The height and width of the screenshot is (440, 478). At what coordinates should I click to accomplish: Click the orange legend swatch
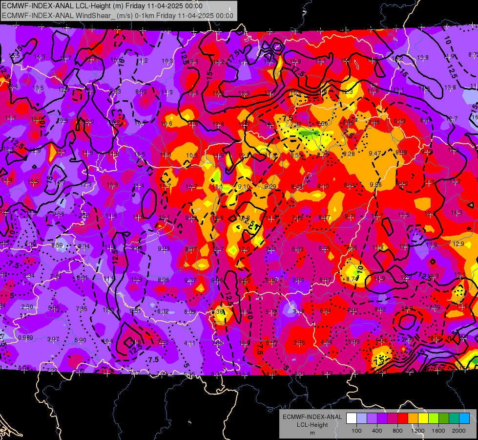413,418
